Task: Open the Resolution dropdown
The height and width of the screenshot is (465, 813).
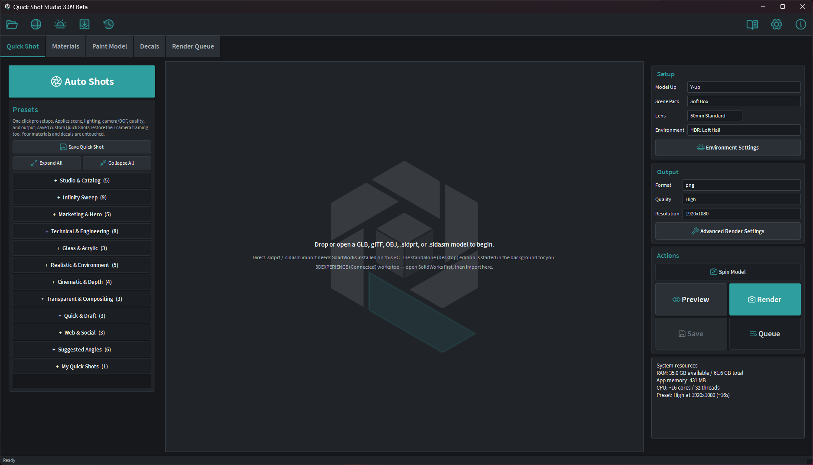Action: [x=741, y=214]
